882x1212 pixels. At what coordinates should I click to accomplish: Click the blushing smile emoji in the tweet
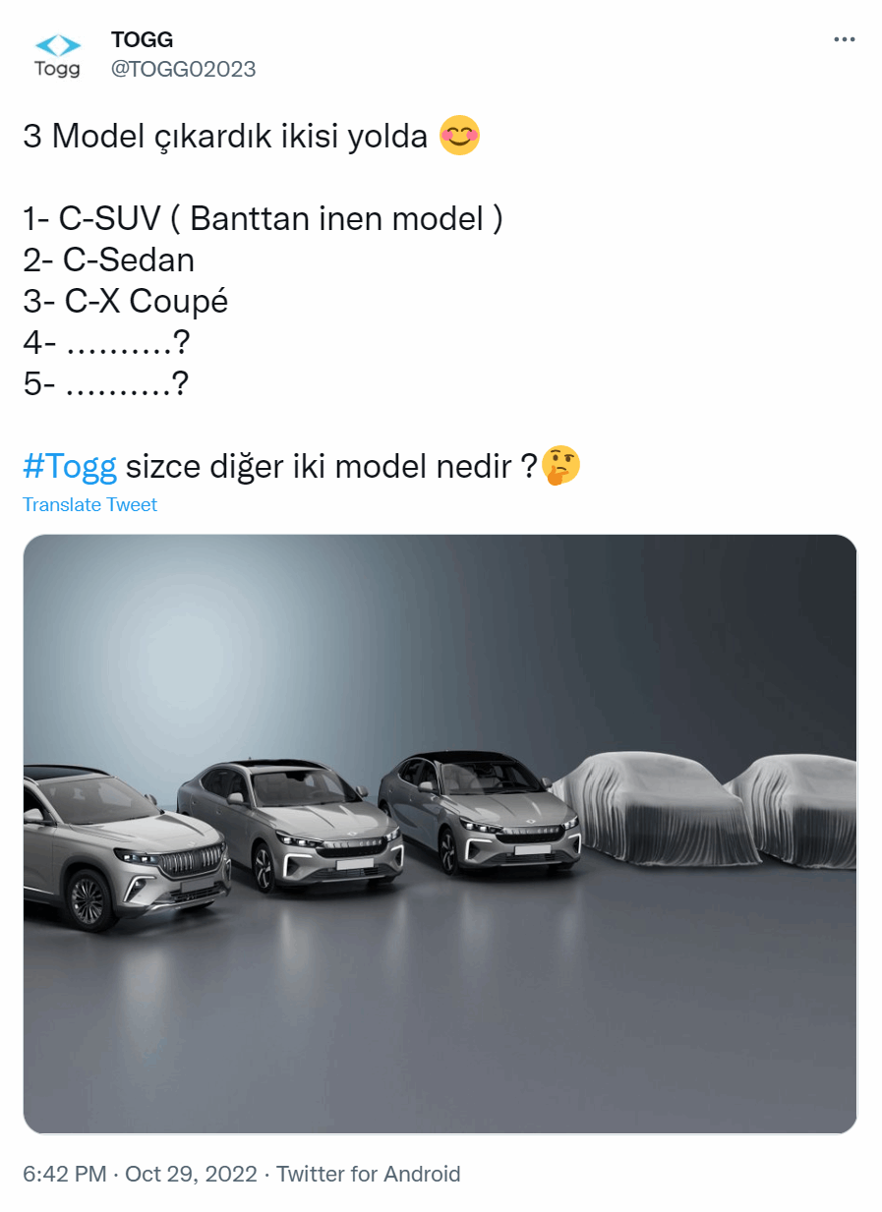tap(459, 136)
